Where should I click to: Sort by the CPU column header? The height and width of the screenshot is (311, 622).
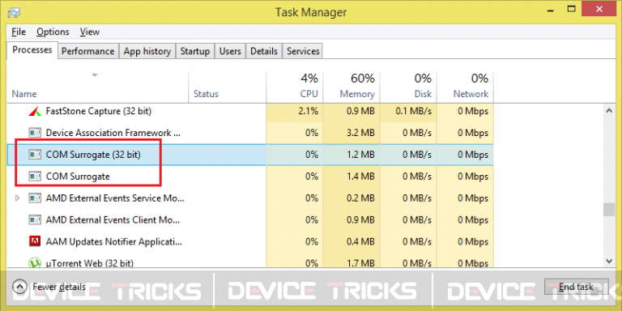(295, 86)
